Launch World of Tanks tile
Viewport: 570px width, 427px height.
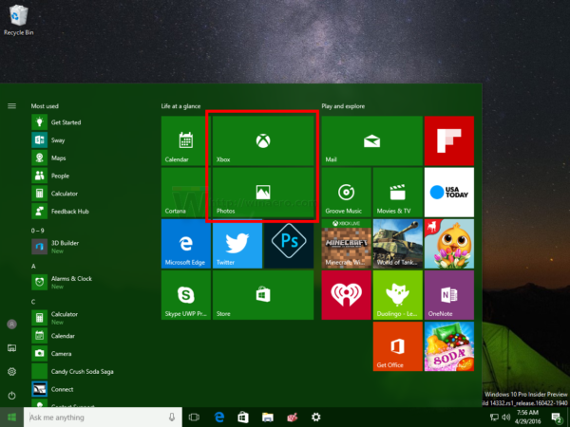(398, 244)
